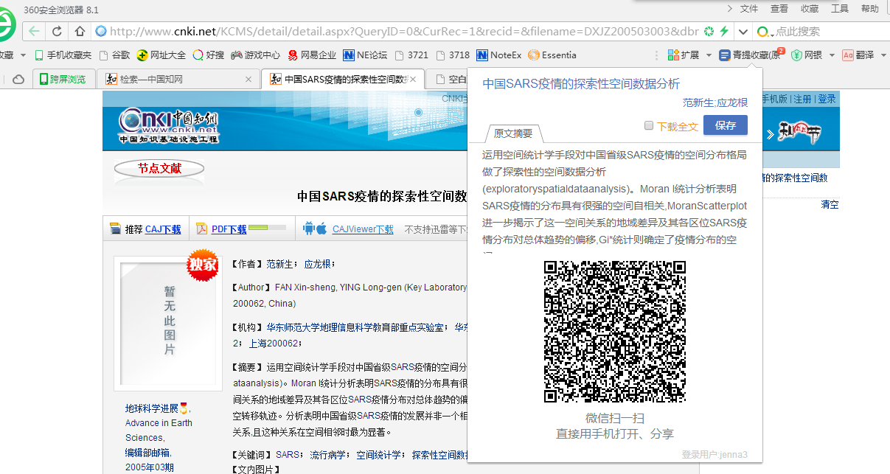This screenshot has width=890, height=474.
Task: Open the popup title 中国SARS疫情的探索性空间数据分析
Action: (581, 84)
